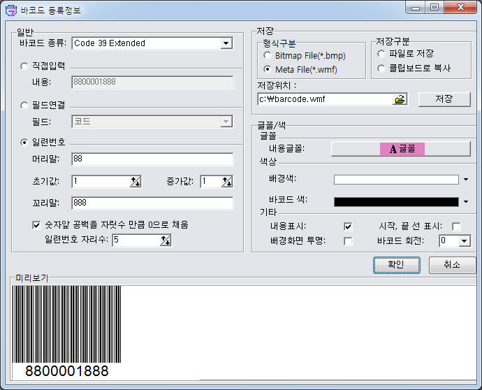Viewport: 482px width, 390px height.
Task: Click the white 배경색 color swatch
Action: (x=396, y=180)
